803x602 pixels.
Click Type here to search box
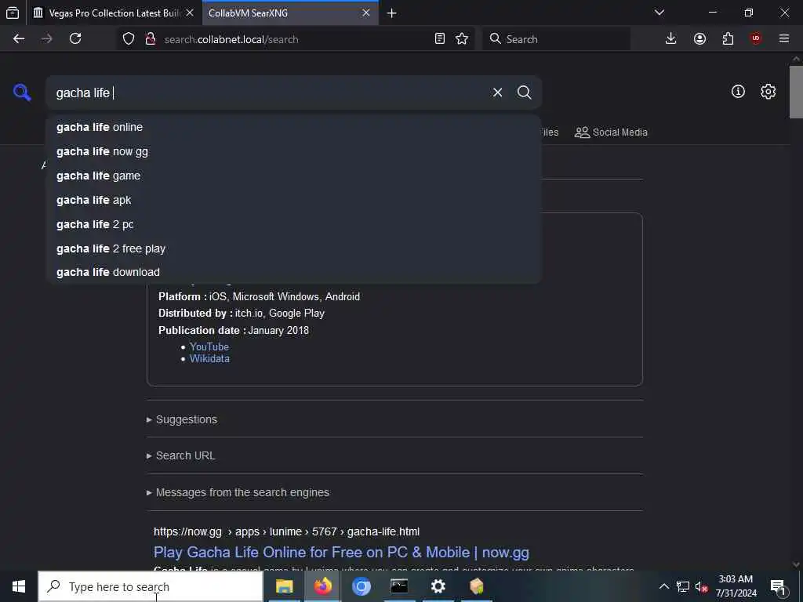tap(151, 586)
